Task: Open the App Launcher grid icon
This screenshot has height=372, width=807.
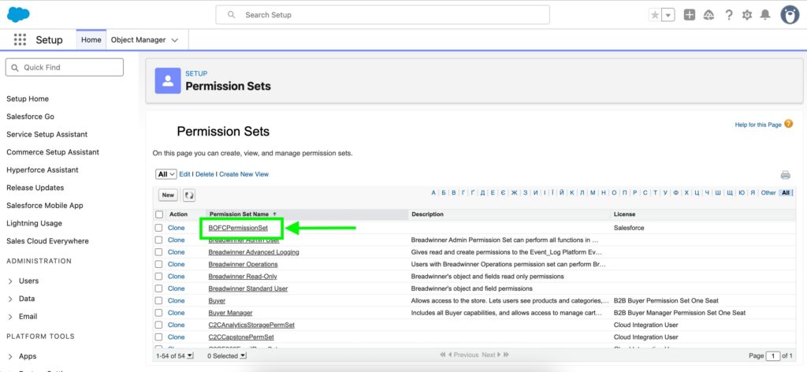Action: click(20, 39)
